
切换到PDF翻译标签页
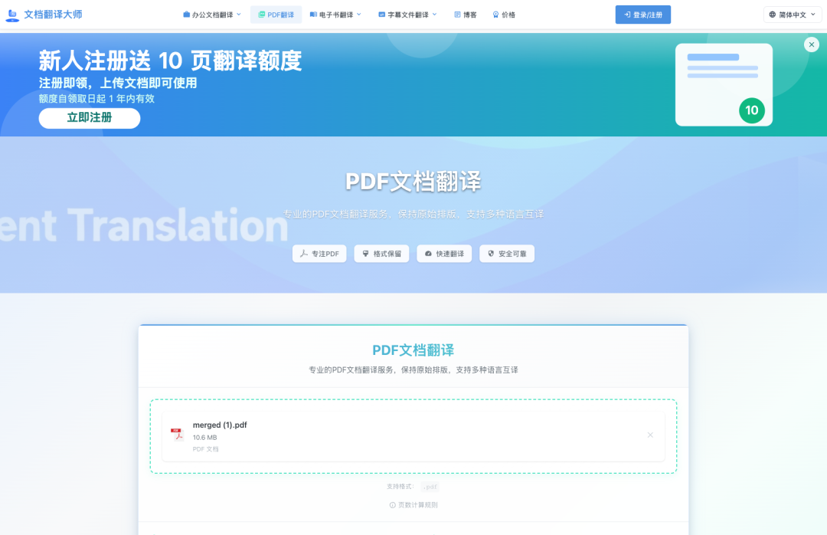(x=276, y=14)
